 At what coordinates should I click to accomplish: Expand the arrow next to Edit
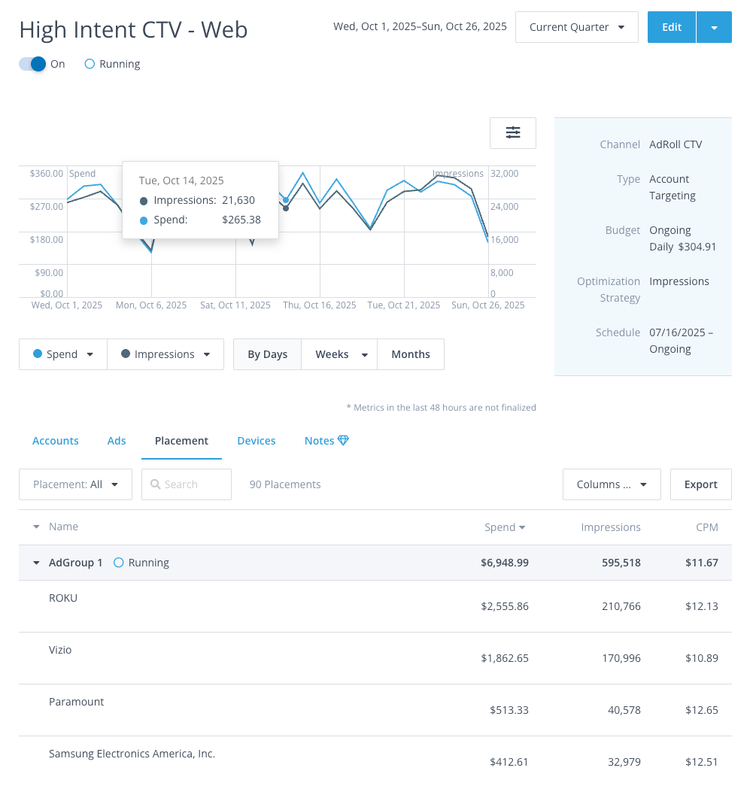pyautogui.click(x=714, y=27)
